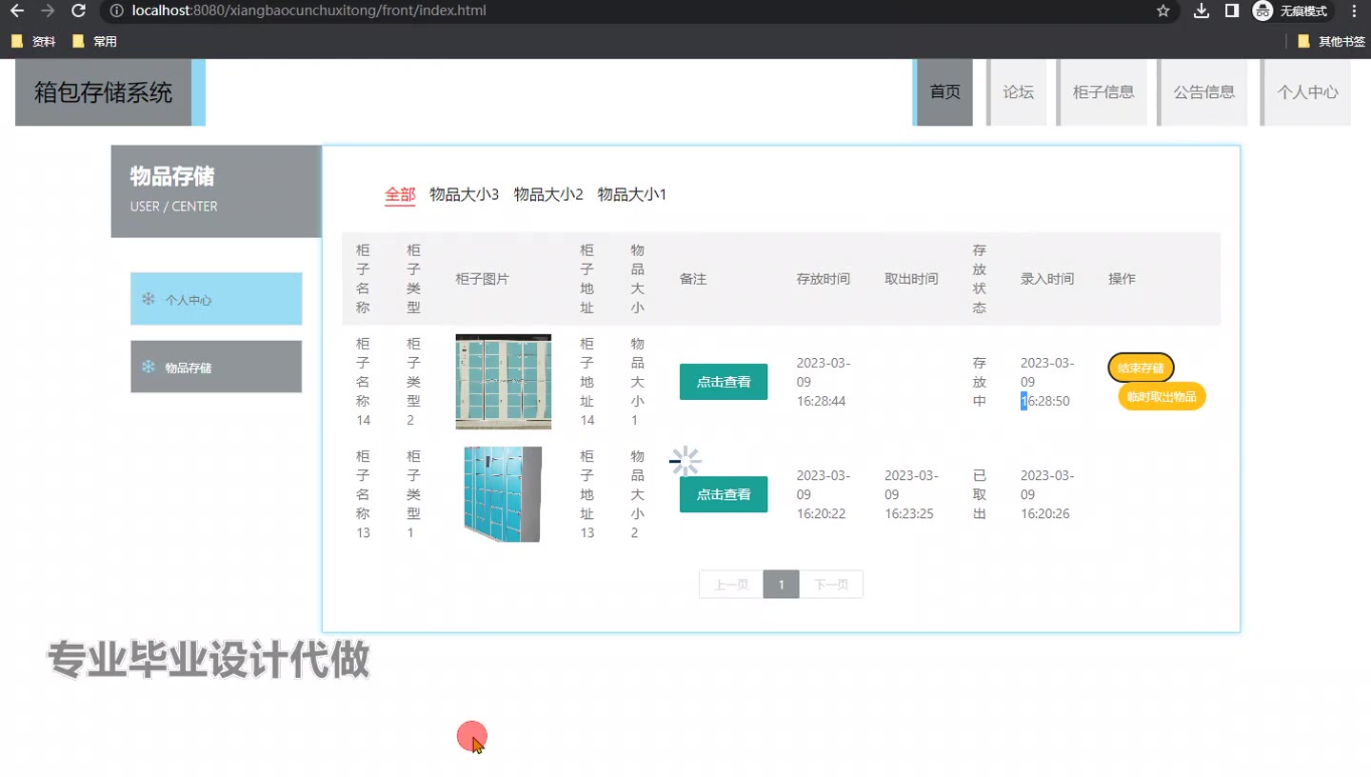
Task: Click 结束存储 button for cabinet 14
Action: [x=1141, y=368]
